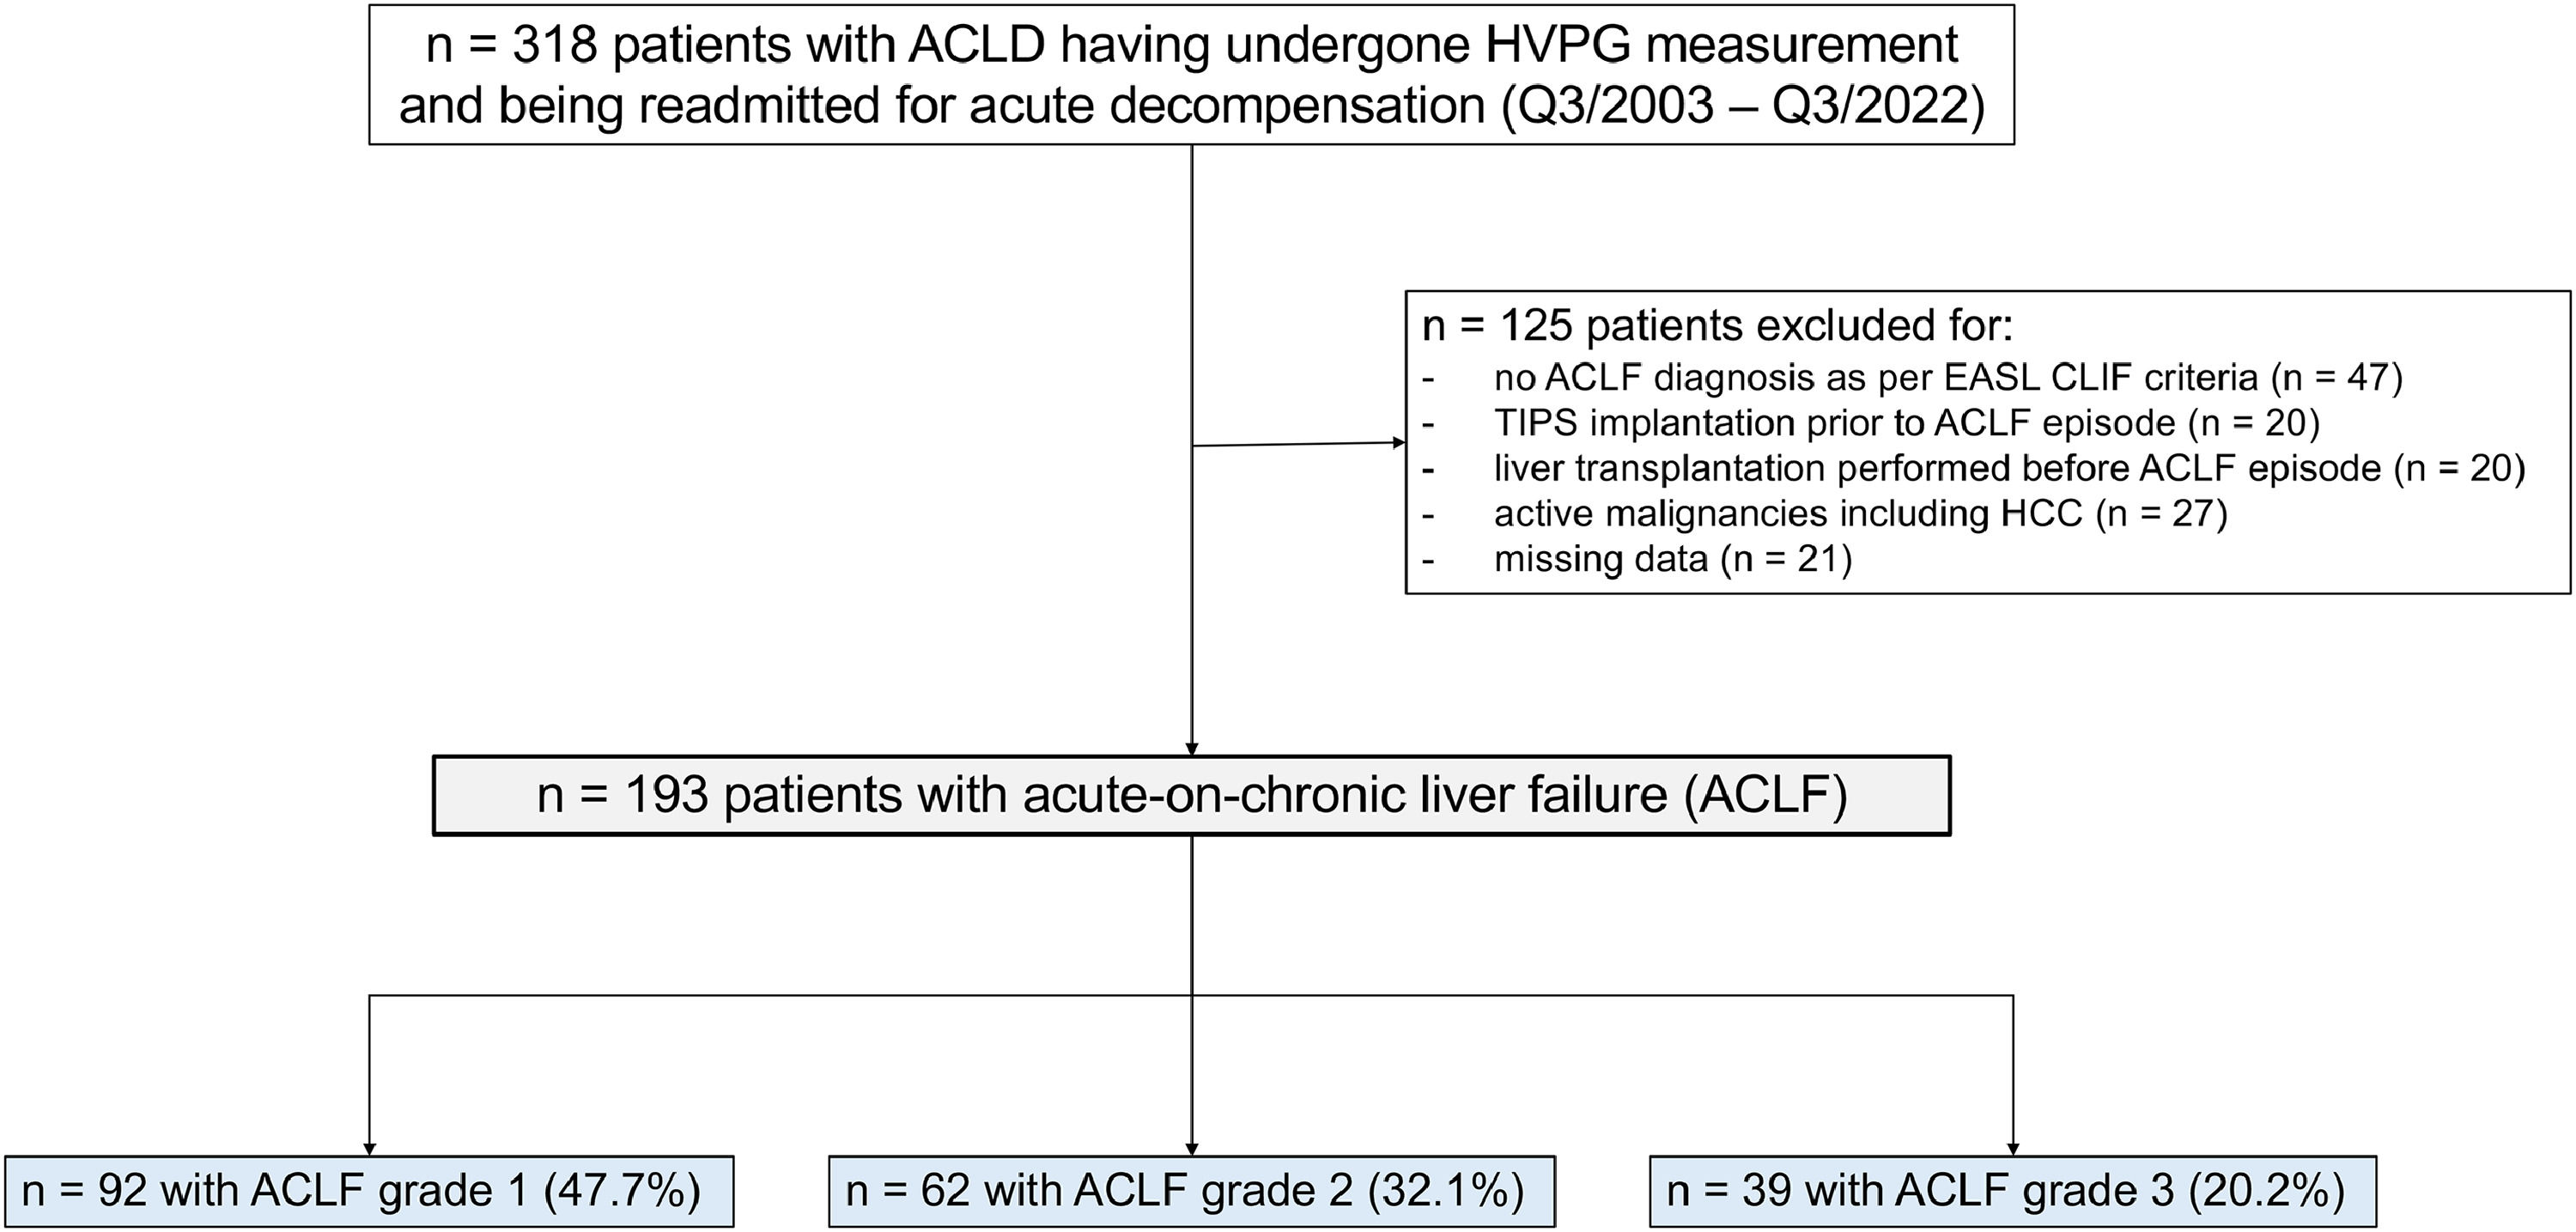Click the "(32.1%)" percentage label

[x=1445, y=1191]
